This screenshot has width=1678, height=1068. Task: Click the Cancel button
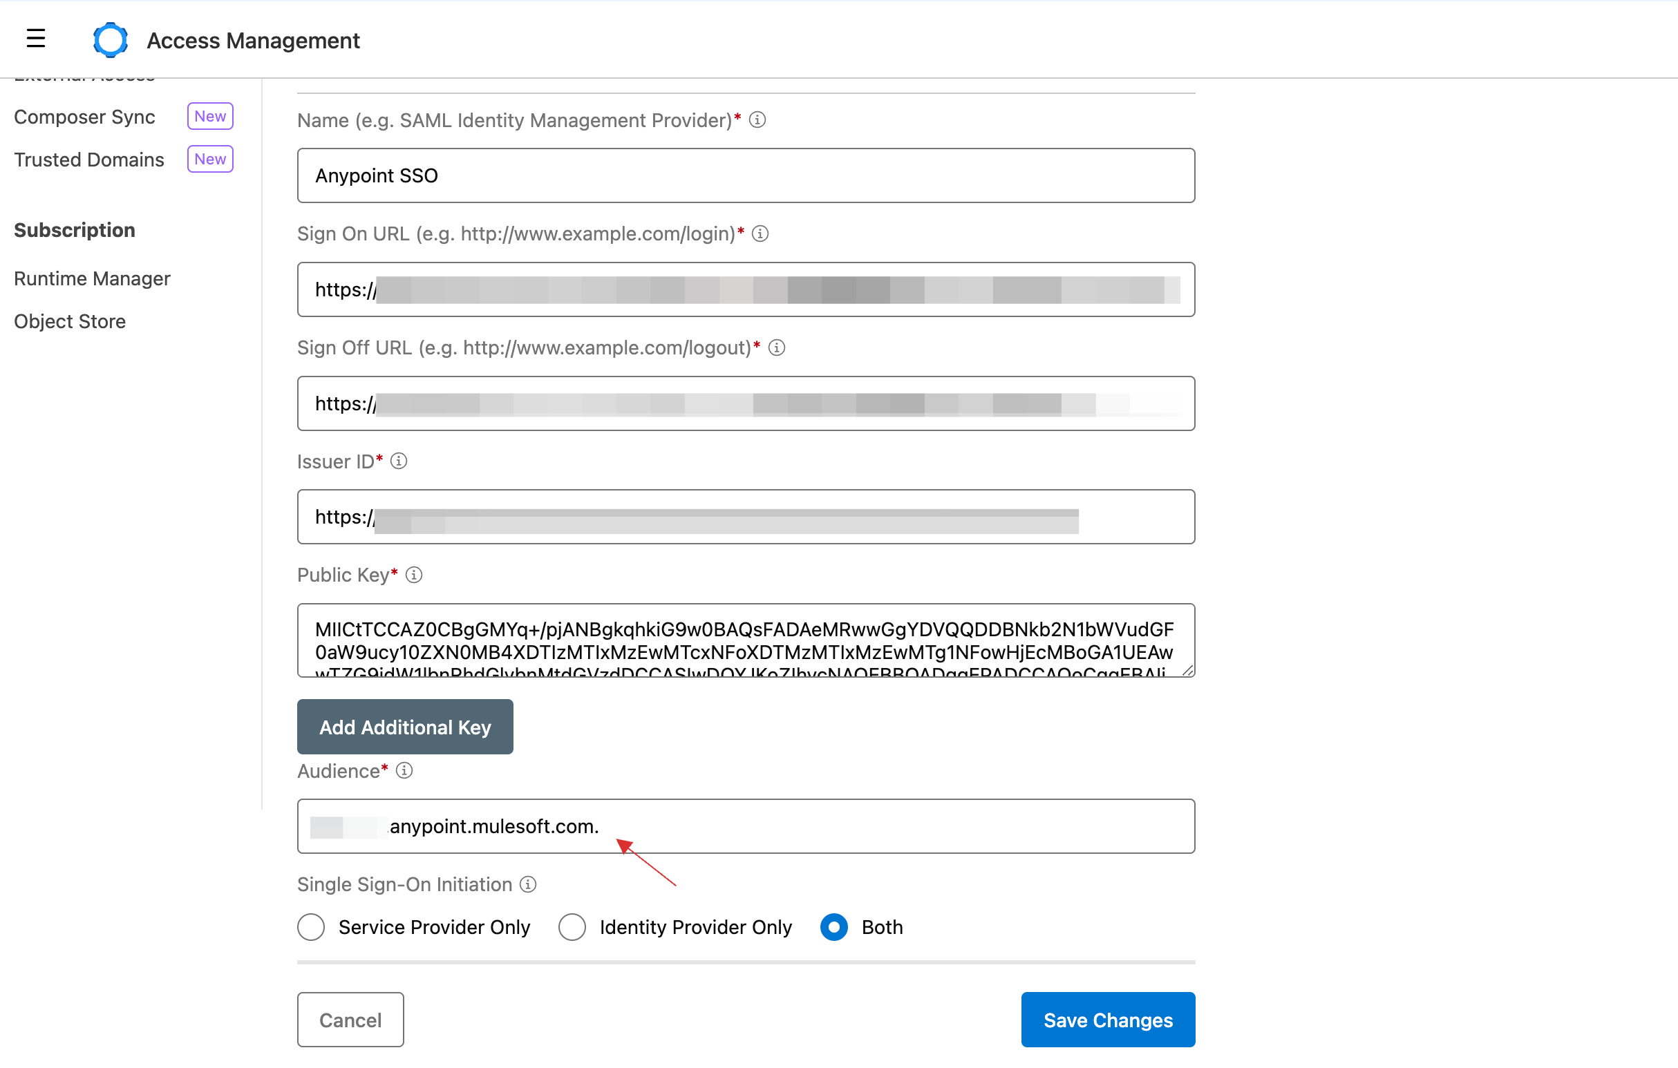pos(350,1019)
